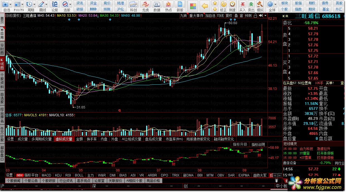Select the BOLL indicator tab
Image resolution: width=346 pixels, height=192 pixels.
point(79,175)
